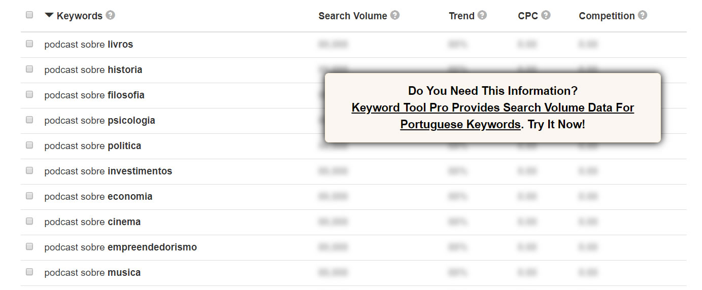Screen dimensions: 702x290
Task: Tick the 'podcast sobre cinema' checkbox
Action: [x=29, y=222]
